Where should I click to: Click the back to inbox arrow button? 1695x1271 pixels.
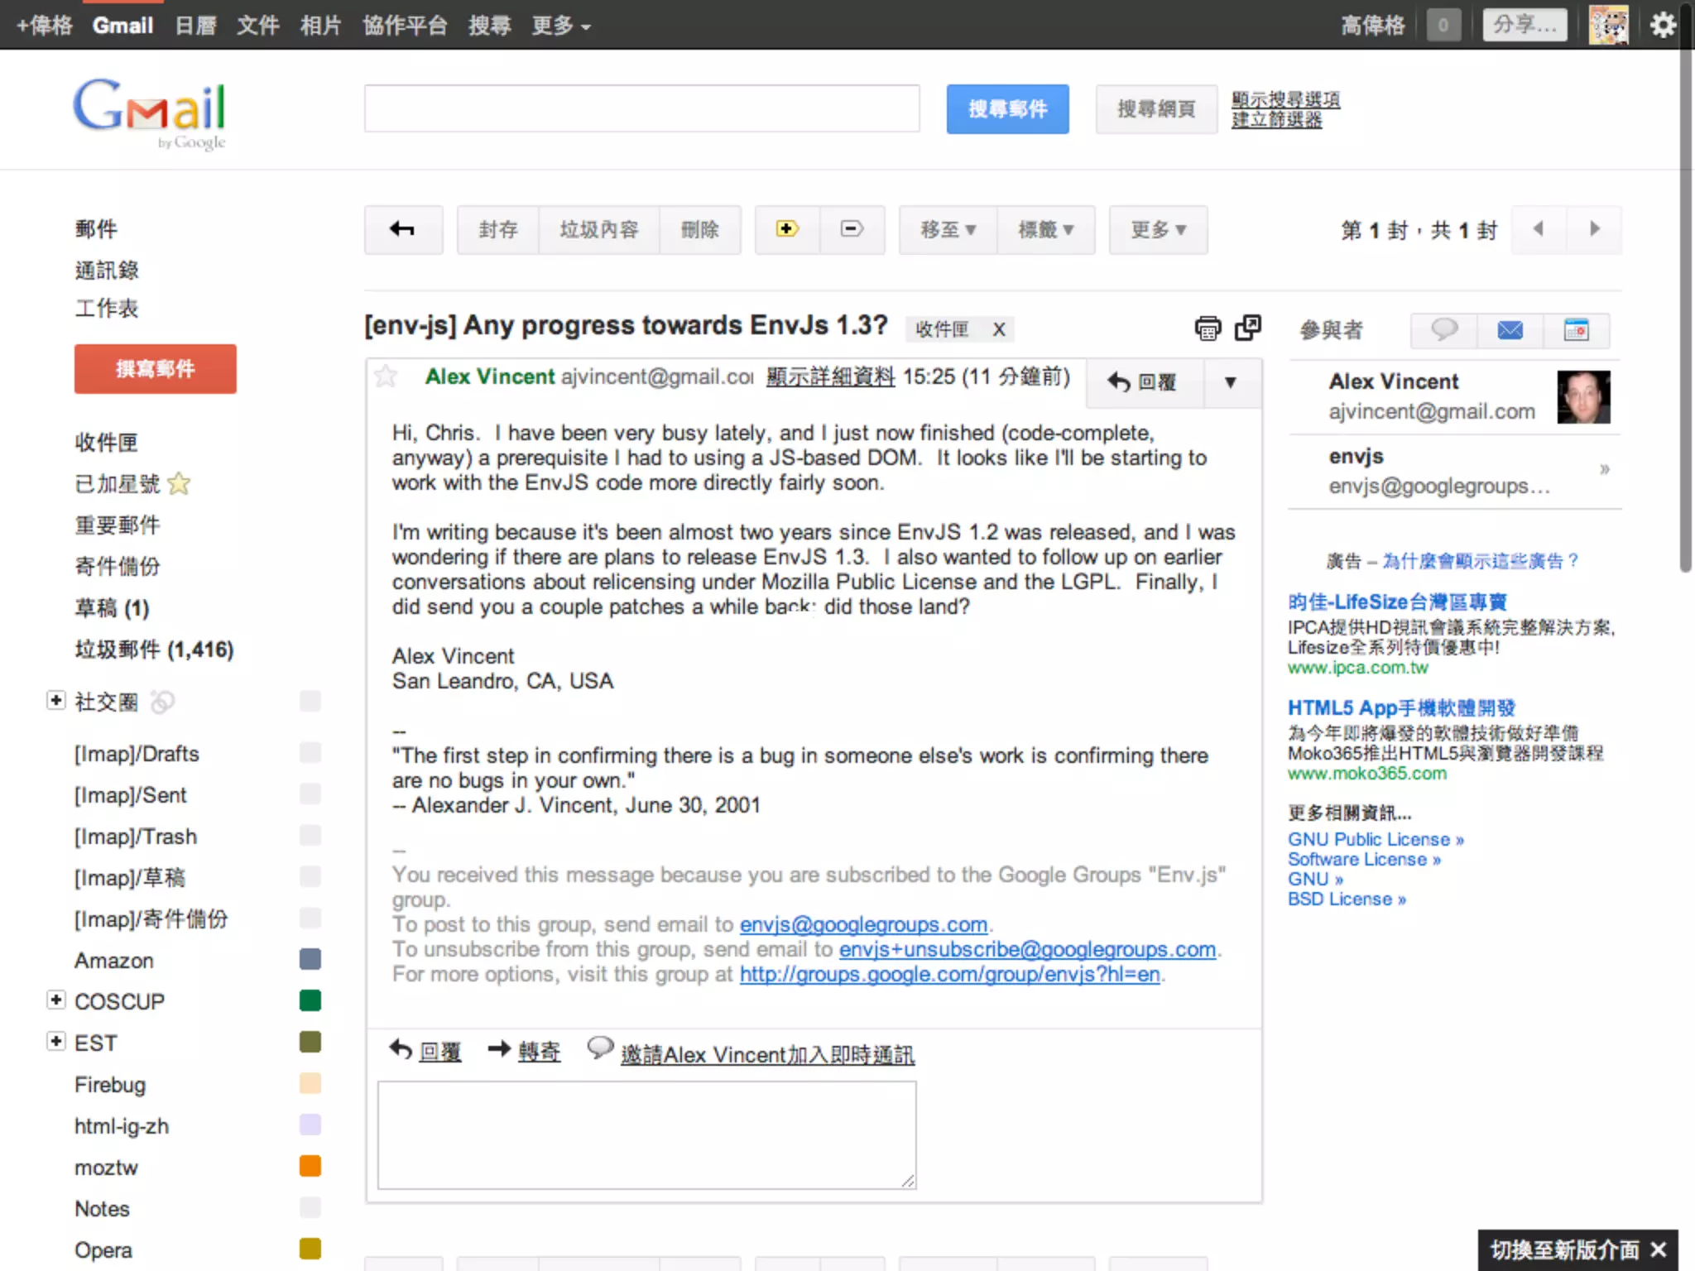tap(402, 229)
